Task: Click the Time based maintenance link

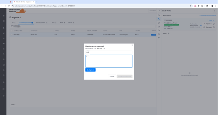Action: coord(208,16)
